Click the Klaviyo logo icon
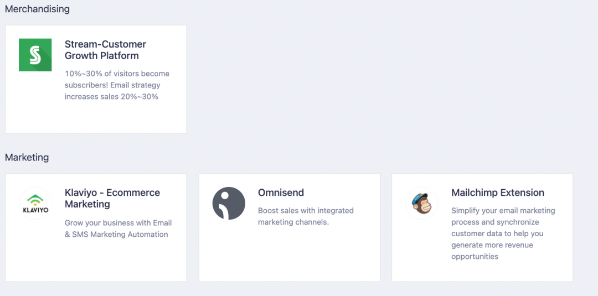Image resolution: width=598 pixels, height=296 pixels. pyautogui.click(x=35, y=204)
